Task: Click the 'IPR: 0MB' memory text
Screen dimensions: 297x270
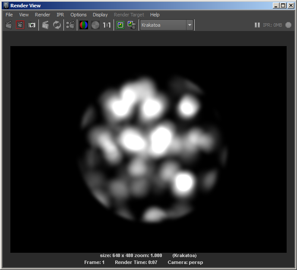Action: (x=272, y=25)
